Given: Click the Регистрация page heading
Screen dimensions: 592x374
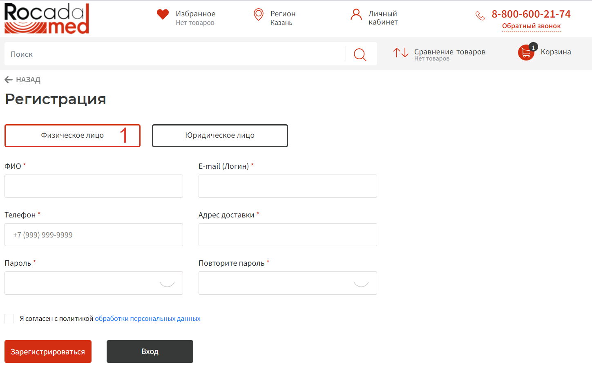Looking at the screenshot, I should (56, 99).
